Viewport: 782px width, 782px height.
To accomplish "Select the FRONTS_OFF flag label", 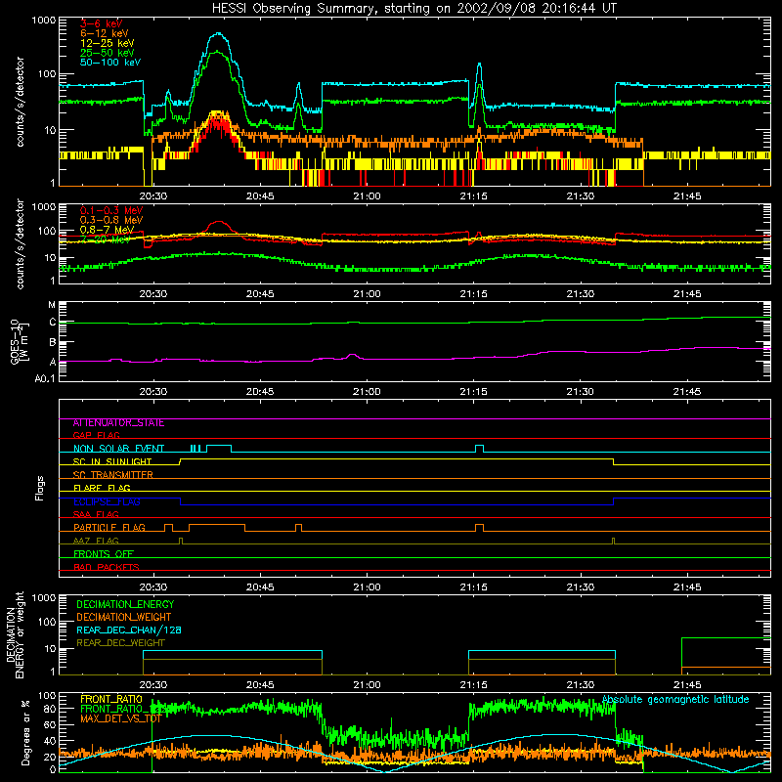I will coord(104,554).
